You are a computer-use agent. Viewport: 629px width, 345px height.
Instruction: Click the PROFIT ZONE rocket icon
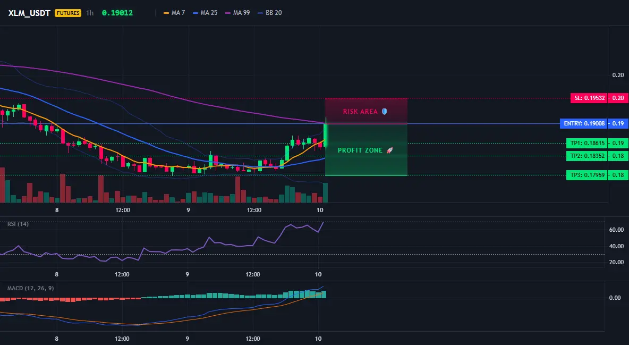[389, 150]
